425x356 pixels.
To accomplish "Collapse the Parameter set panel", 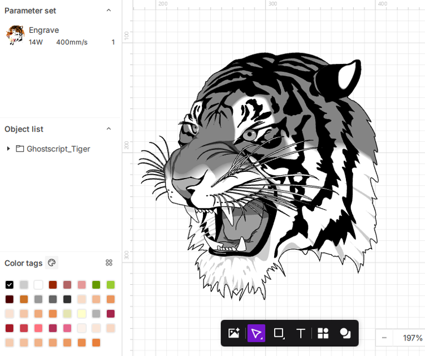I will pos(109,10).
